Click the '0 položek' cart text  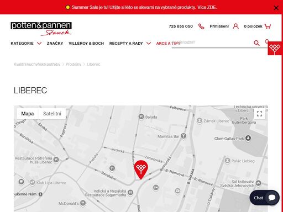click(253, 26)
